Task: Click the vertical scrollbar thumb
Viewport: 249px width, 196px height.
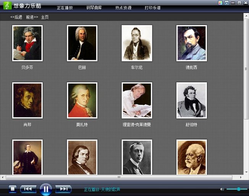Action: click(246, 69)
